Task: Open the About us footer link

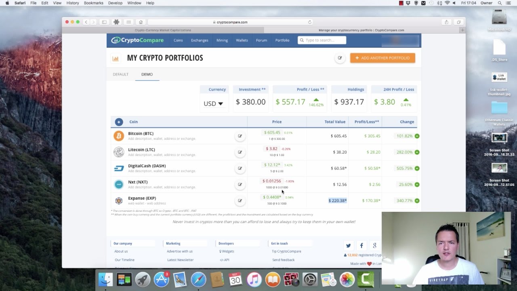Action: pyautogui.click(x=121, y=251)
